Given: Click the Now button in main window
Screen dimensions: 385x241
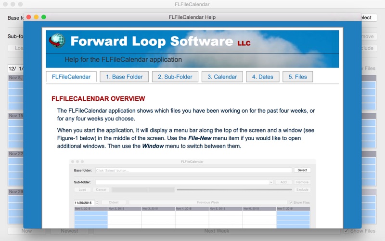Looking at the screenshot, I should point(26,231).
